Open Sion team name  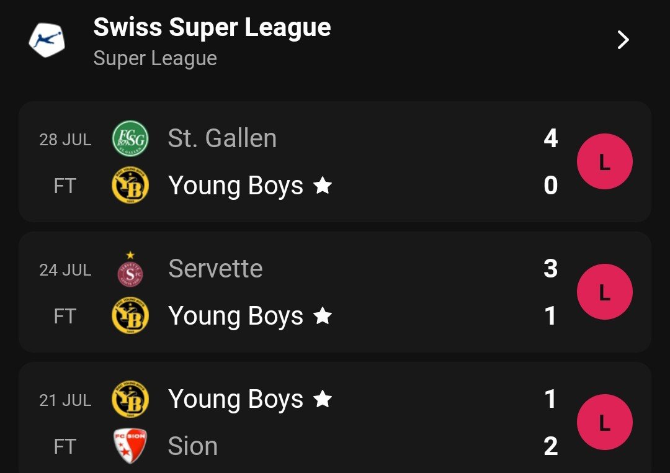coord(193,446)
